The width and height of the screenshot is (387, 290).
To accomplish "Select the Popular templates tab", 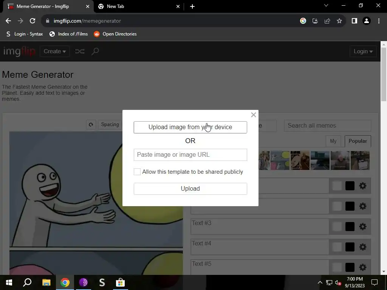I will coord(358,141).
